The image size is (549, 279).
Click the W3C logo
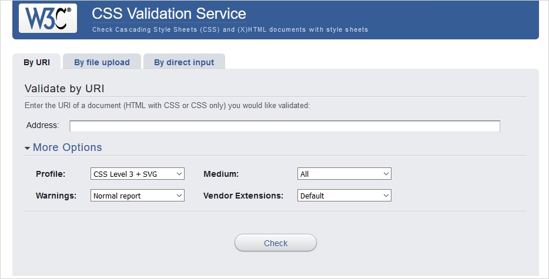point(48,18)
